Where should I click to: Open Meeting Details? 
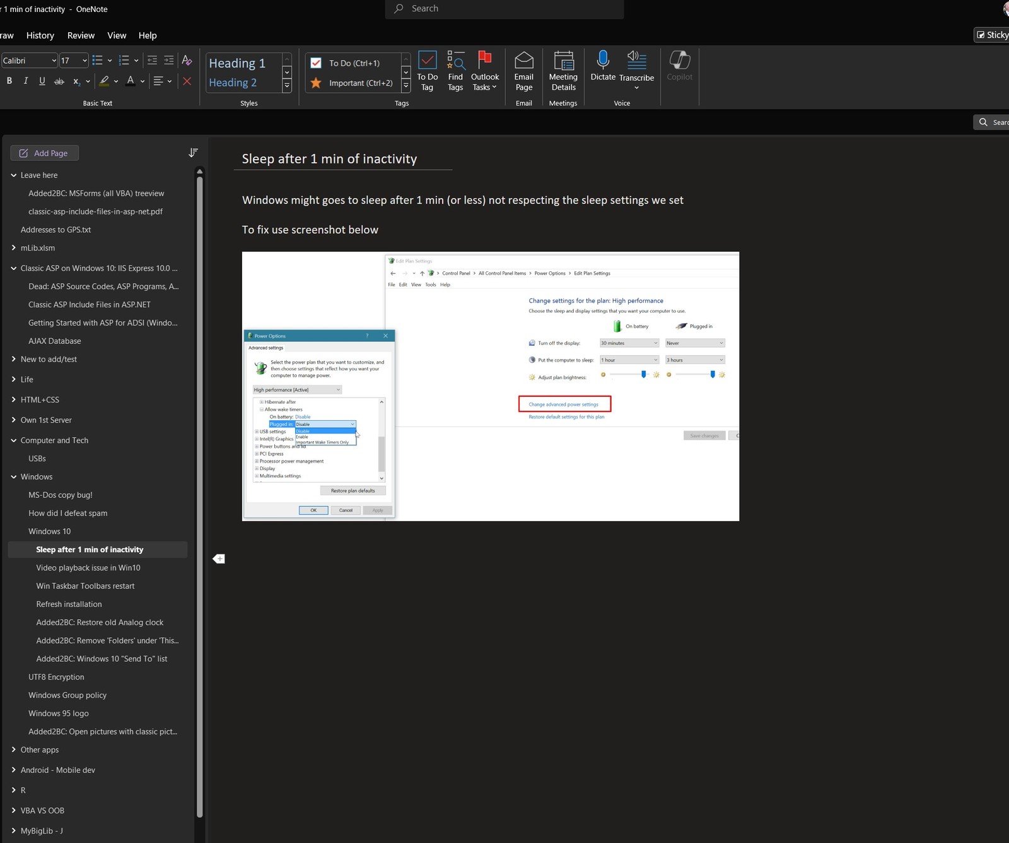(x=563, y=71)
